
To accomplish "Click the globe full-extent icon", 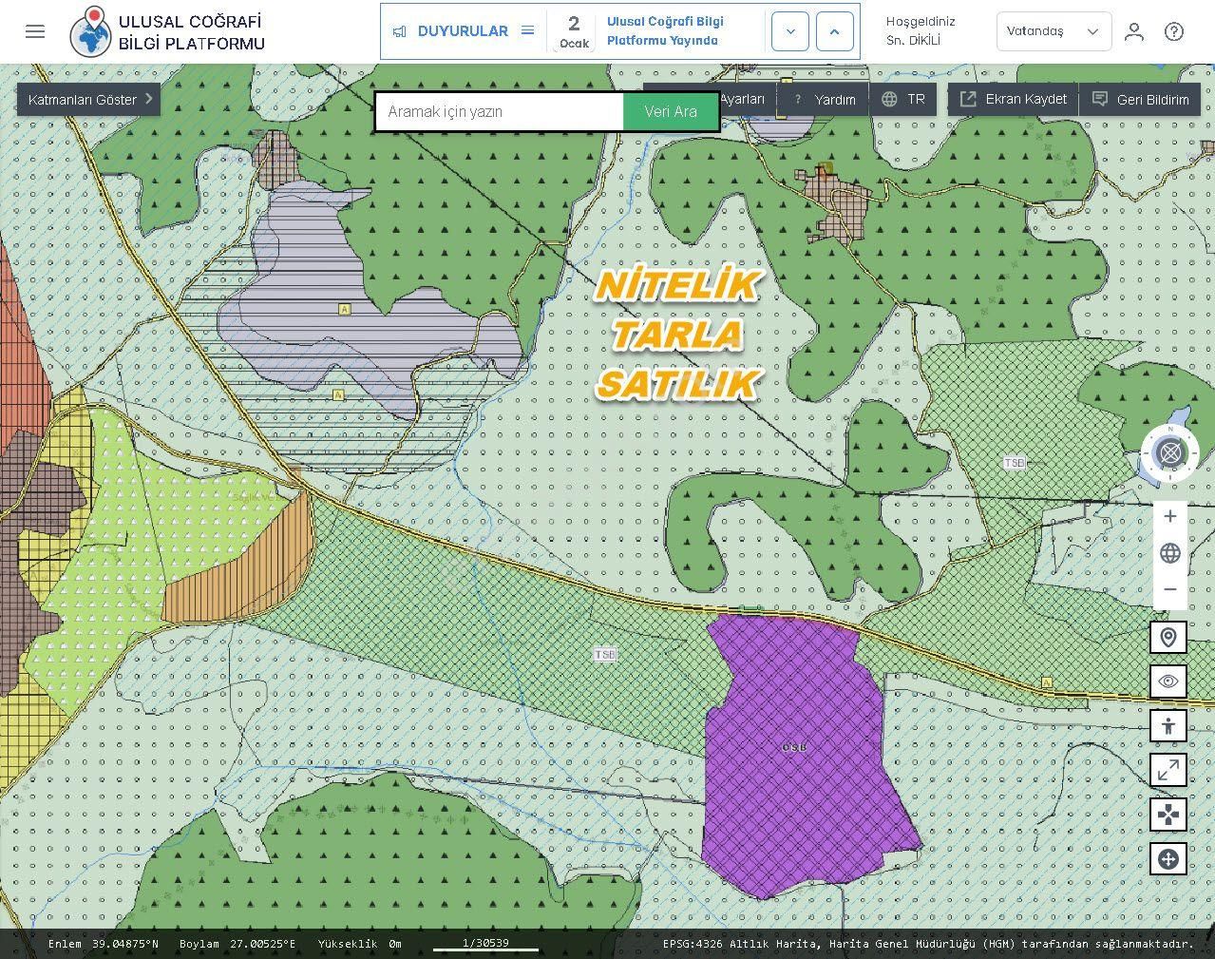I will tap(1169, 553).
